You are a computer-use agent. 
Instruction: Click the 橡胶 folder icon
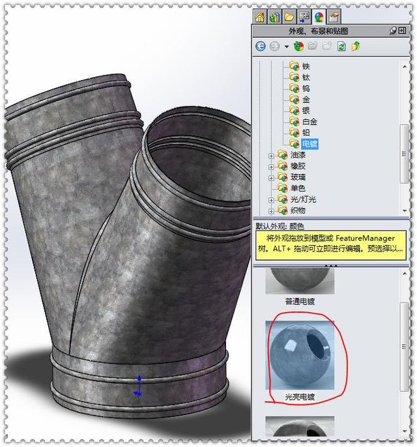pos(283,166)
